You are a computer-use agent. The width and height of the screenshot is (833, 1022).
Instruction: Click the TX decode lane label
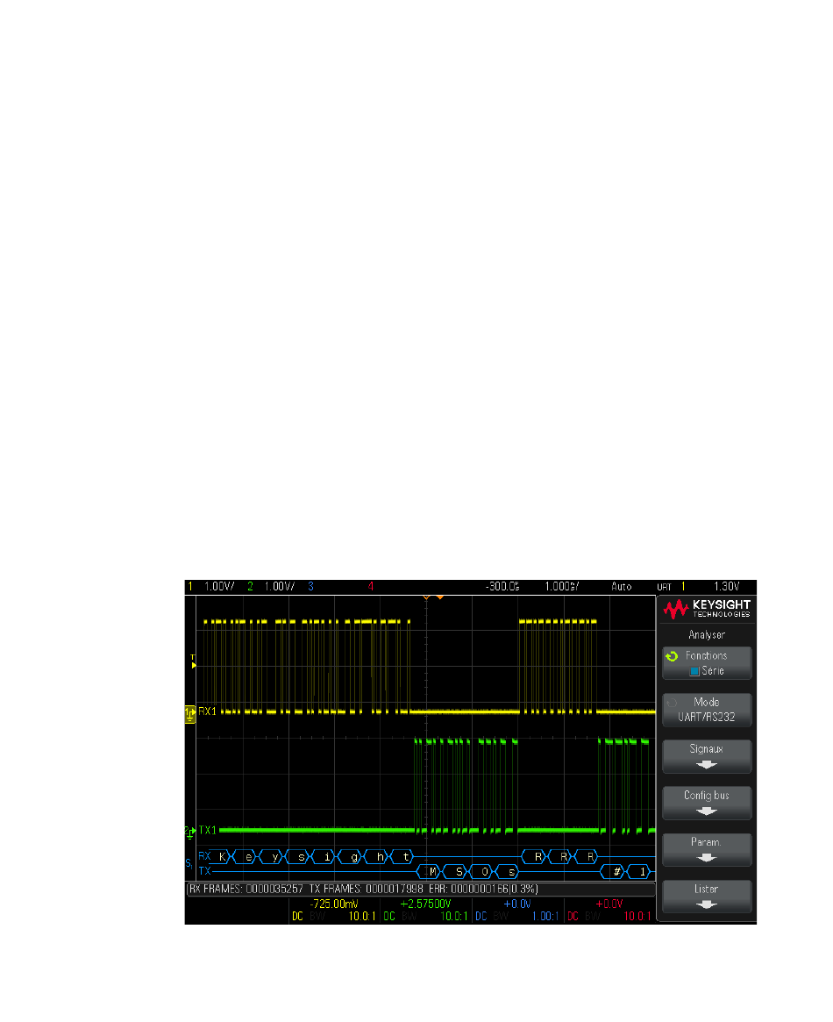pos(204,871)
